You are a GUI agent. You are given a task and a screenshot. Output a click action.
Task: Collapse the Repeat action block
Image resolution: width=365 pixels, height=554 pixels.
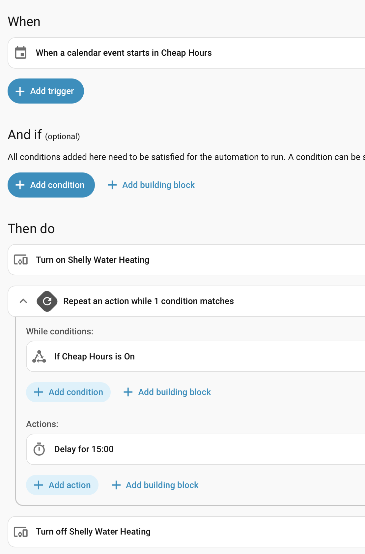[x=23, y=301]
